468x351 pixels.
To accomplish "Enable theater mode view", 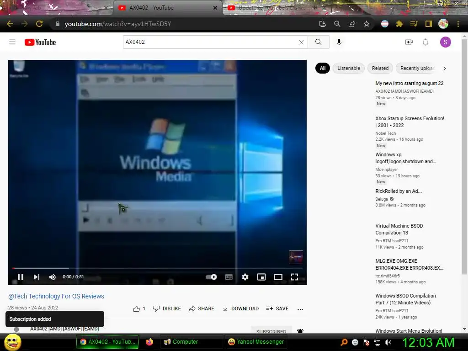I will tap(278, 277).
